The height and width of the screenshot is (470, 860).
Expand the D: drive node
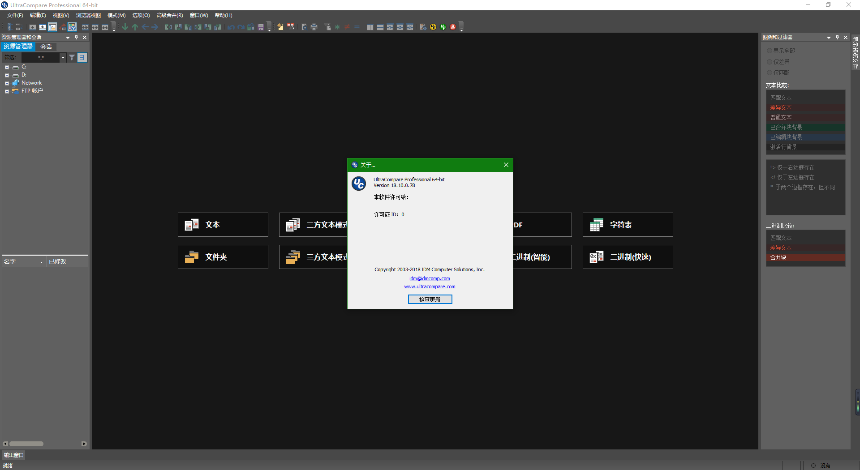pyautogui.click(x=7, y=75)
